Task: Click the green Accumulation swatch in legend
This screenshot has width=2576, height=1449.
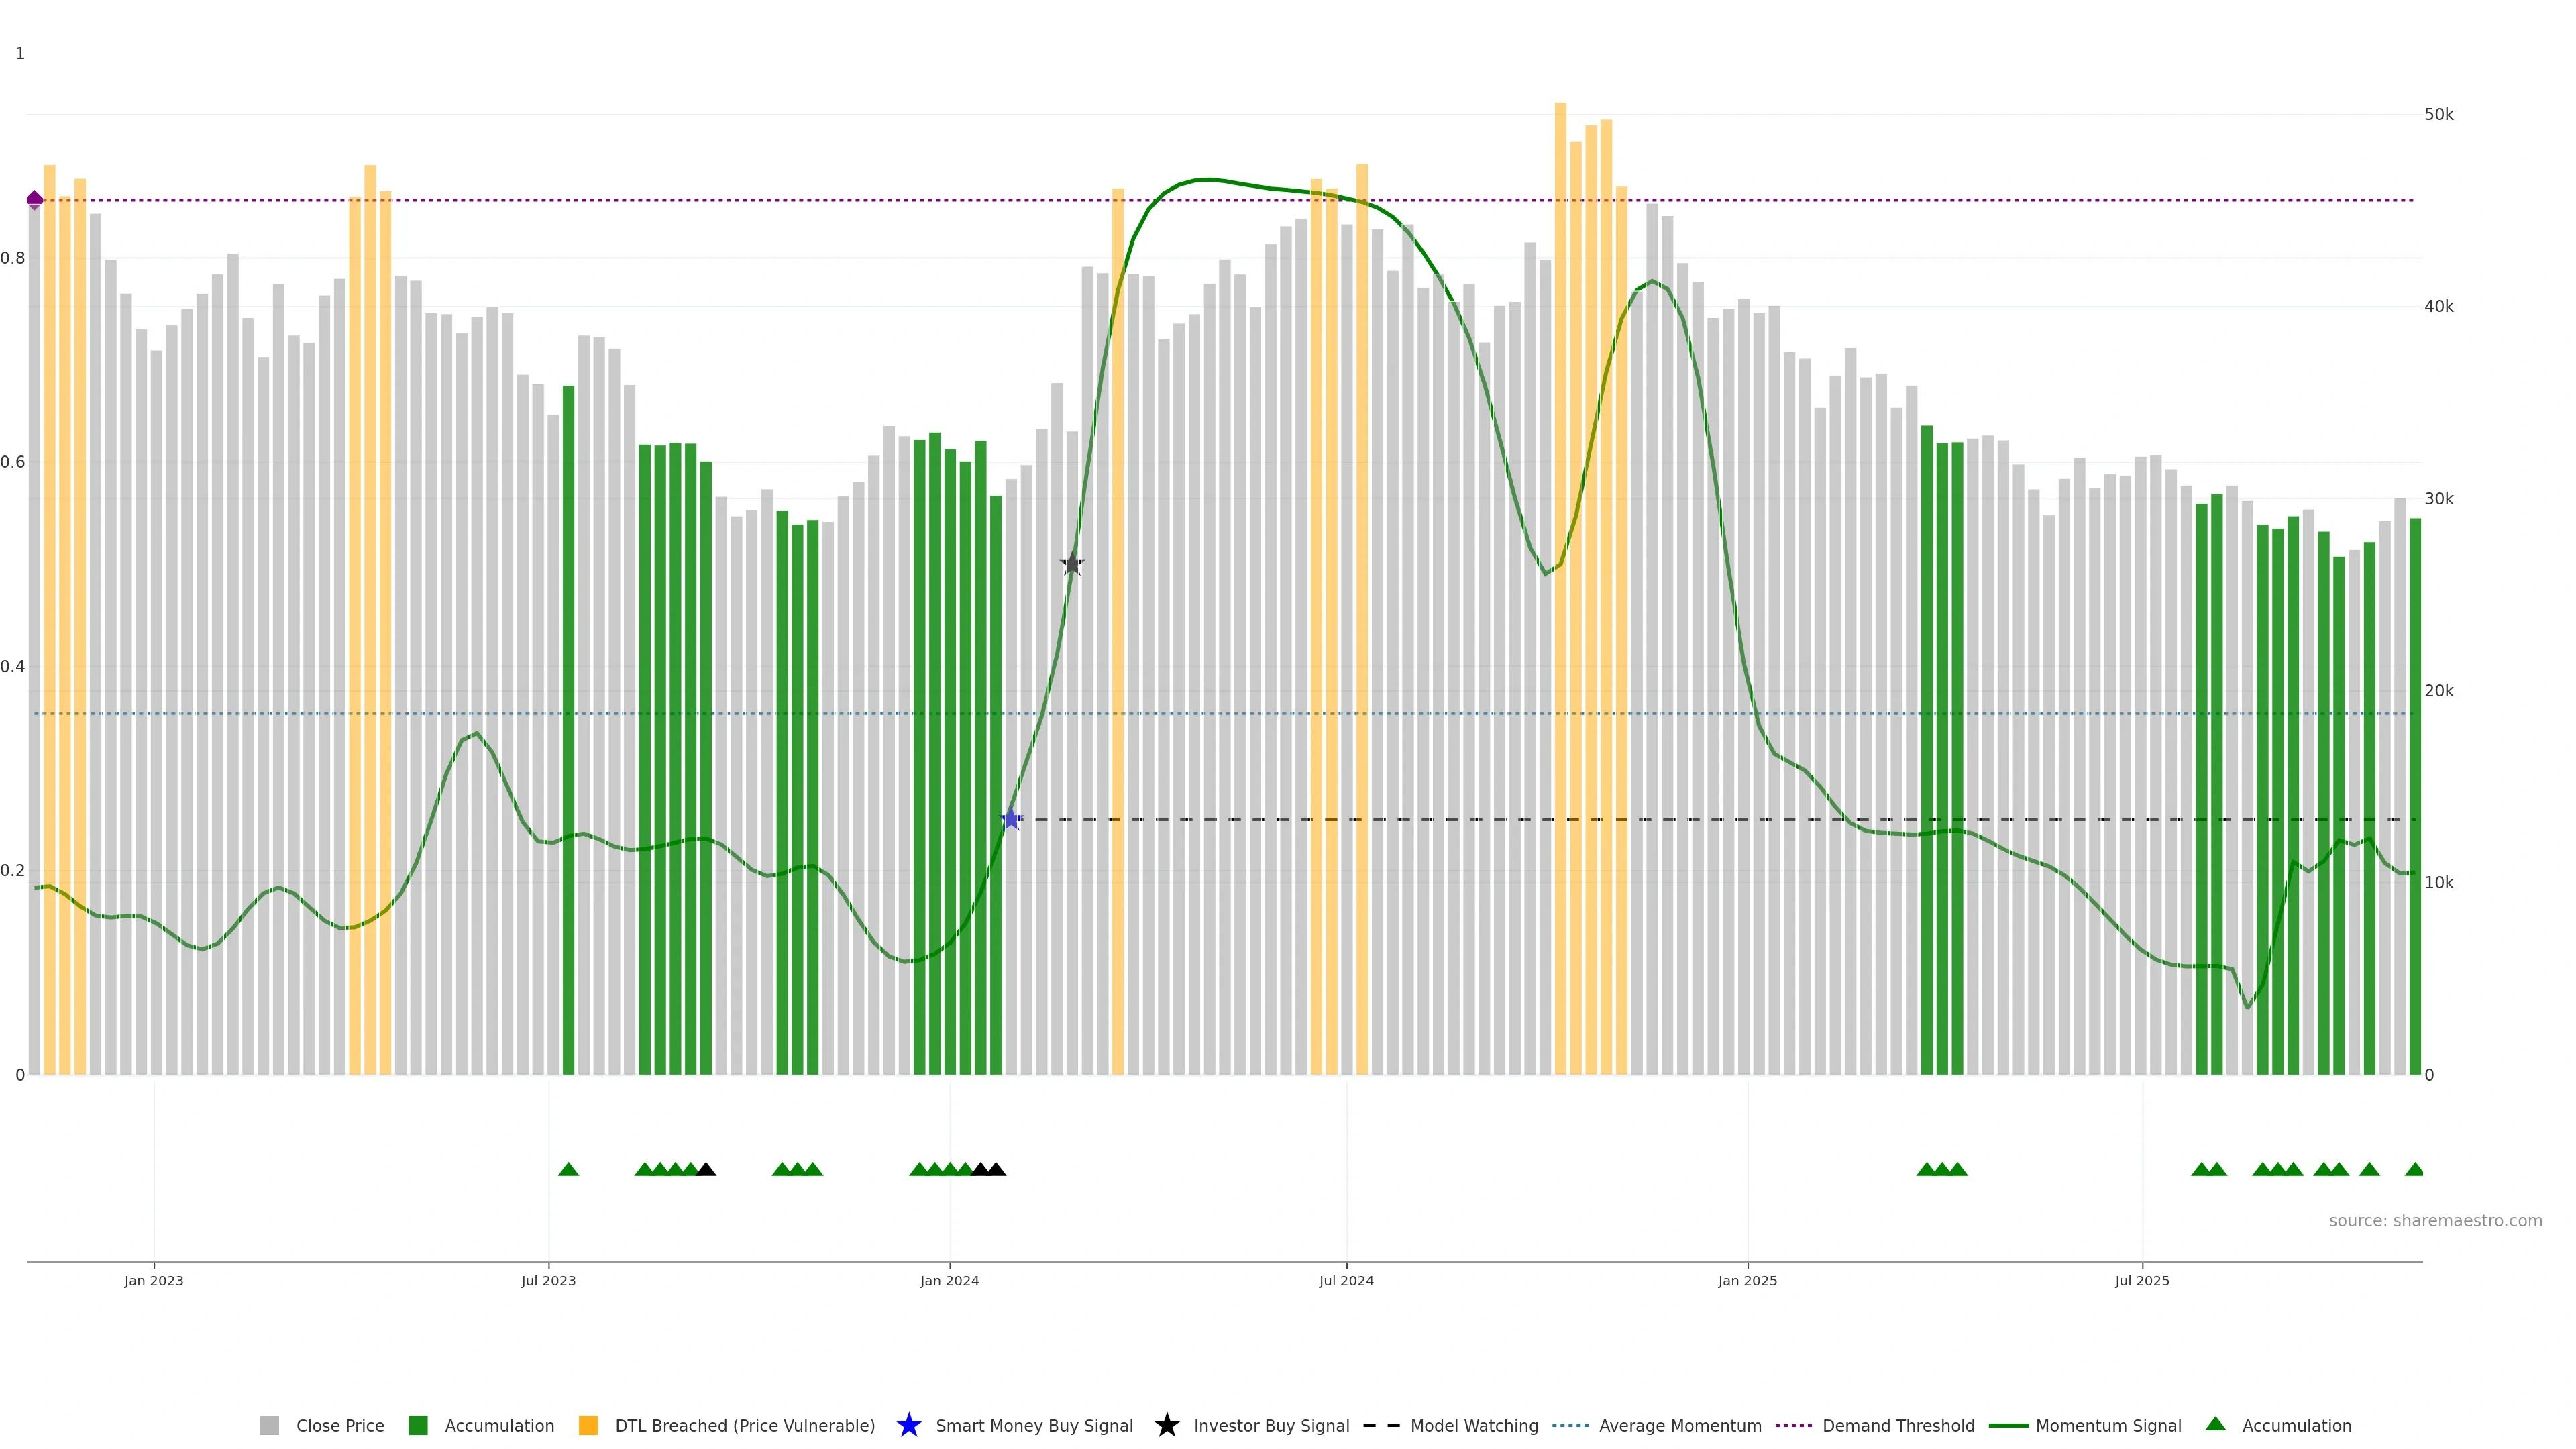Action: coord(418,1425)
